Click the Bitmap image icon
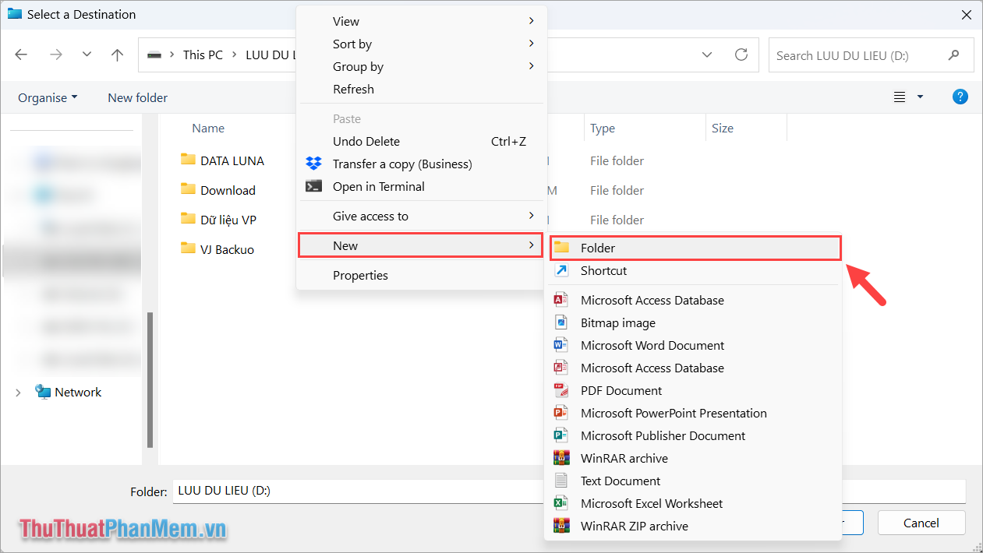This screenshot has height=553, width=983. [x=561, y=322]
